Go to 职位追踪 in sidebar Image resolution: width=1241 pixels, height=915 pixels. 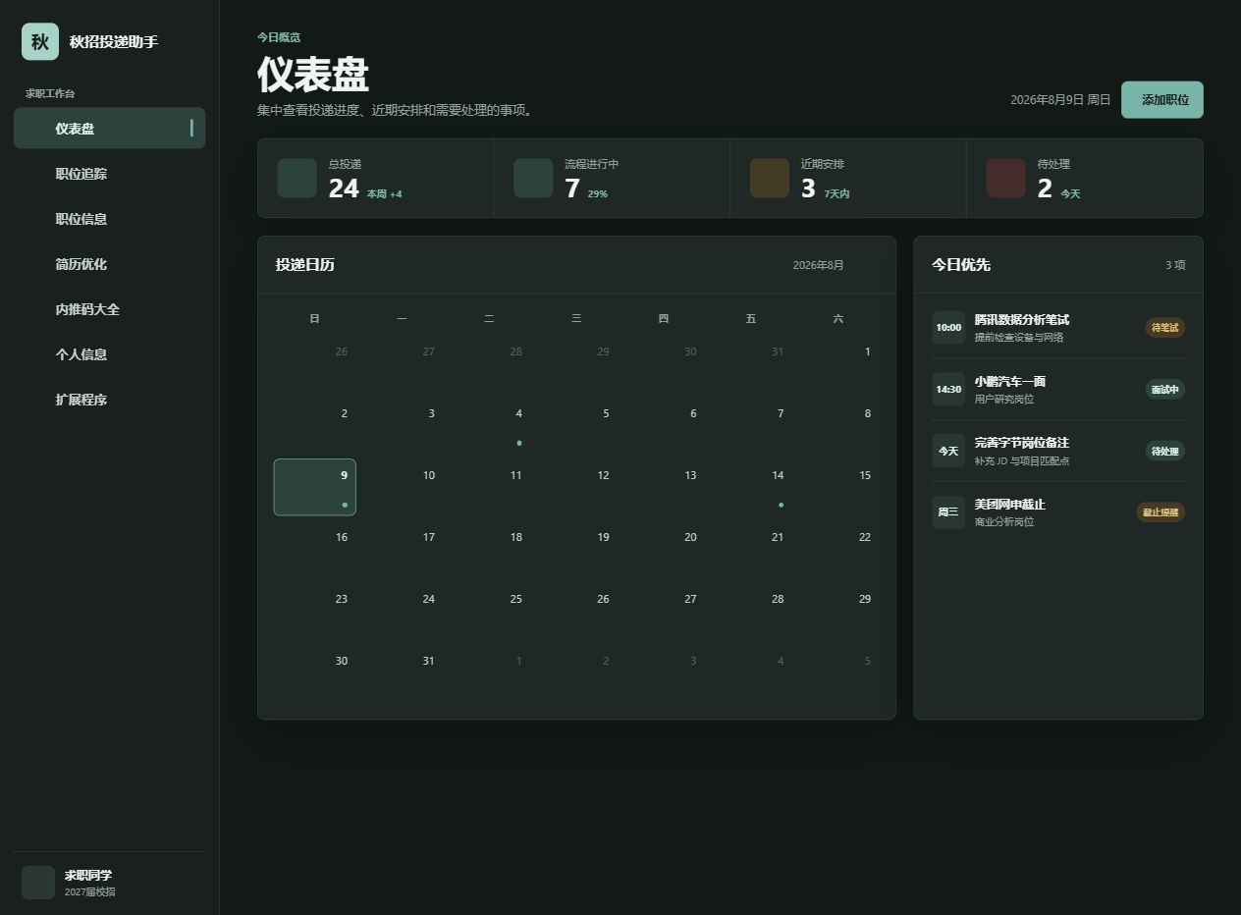point(109,174)
